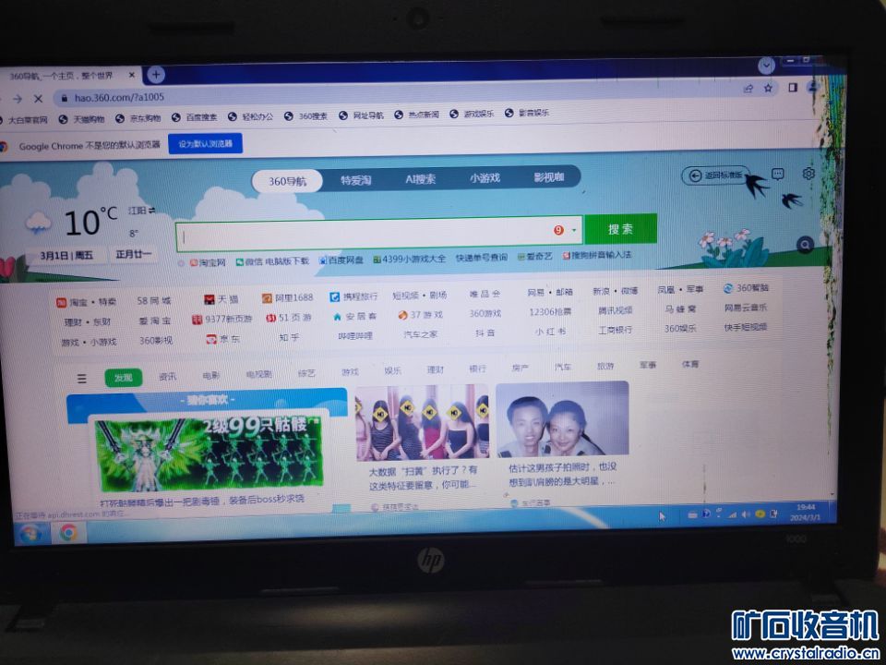Open the 360智脑 site link
This screenshot has height=665, width=886.
(746, 288)
